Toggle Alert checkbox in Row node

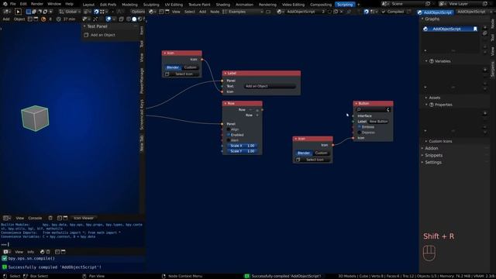[x=229, y=140]
